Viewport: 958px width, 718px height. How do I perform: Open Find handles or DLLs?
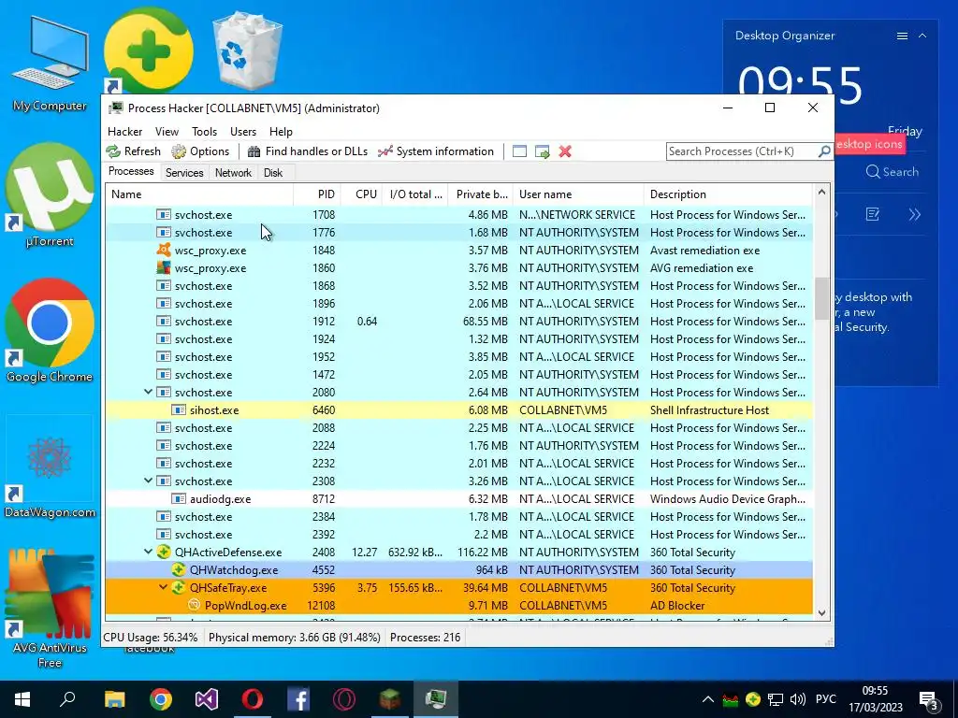coord(308,151)
